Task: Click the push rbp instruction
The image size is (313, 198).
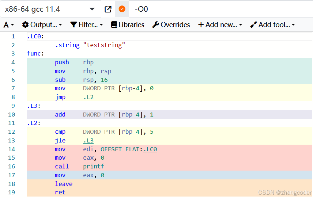Action: [x=74, y=62]
